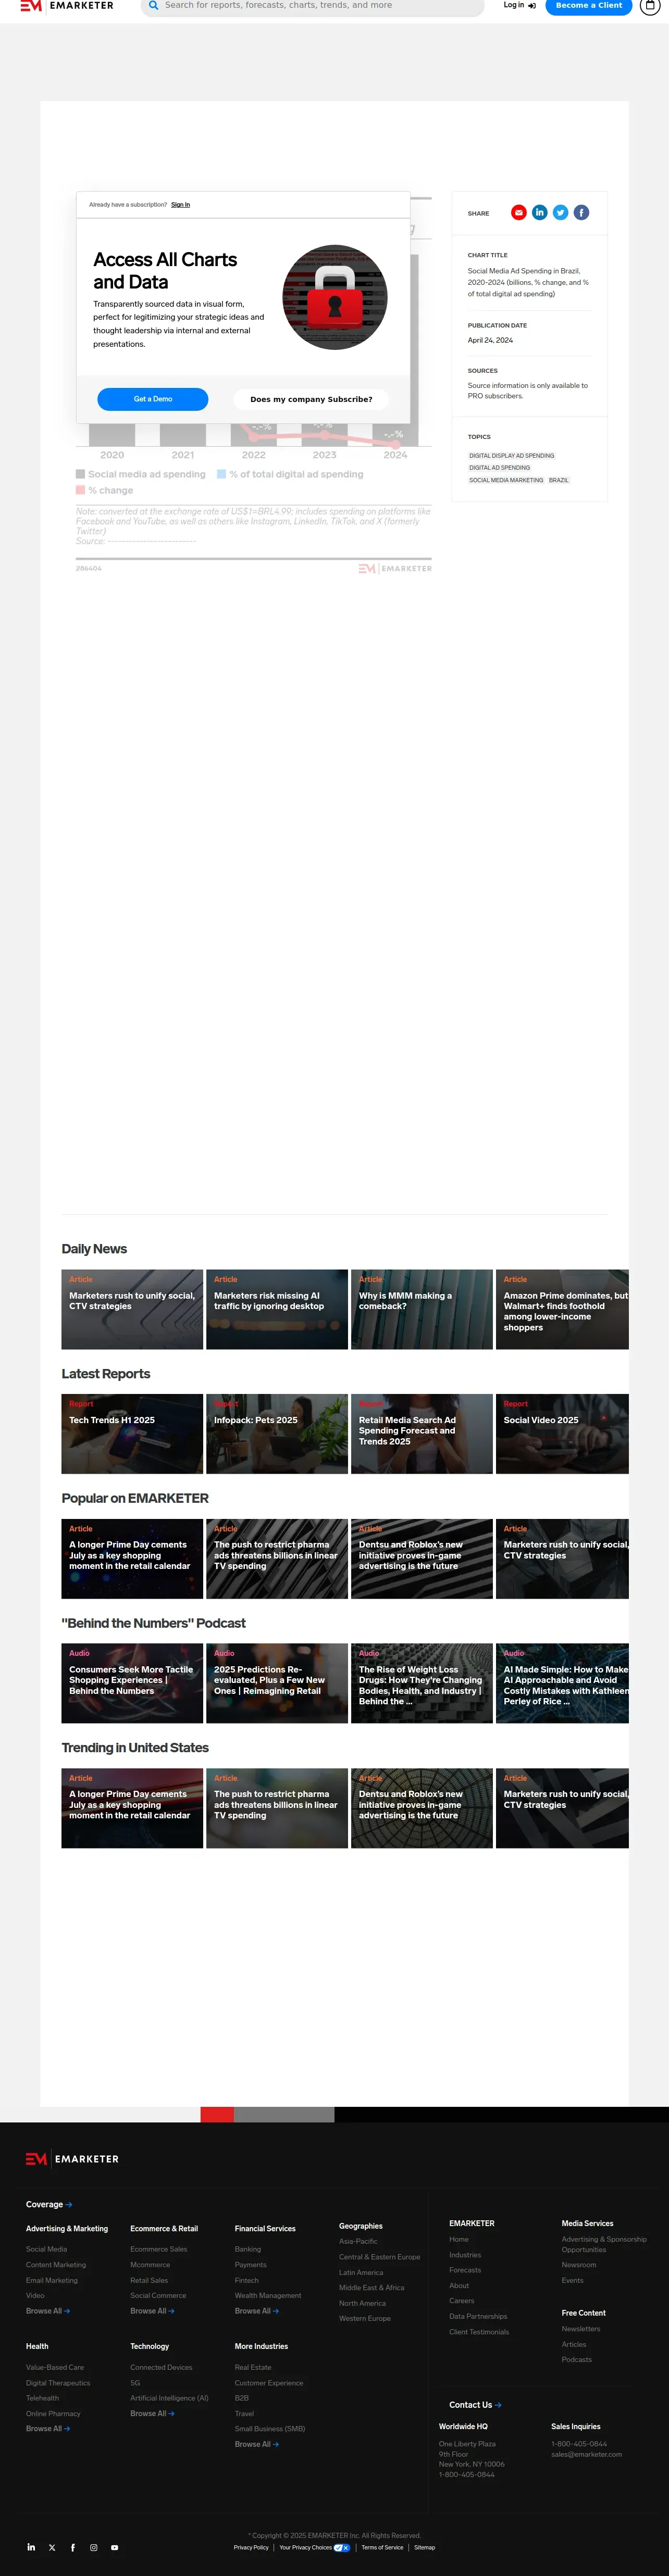Click % change legend swatch

pyautogui.click(x=80, y=490)
